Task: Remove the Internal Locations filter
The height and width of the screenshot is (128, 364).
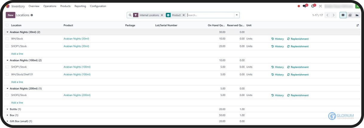Action: [x=162, y=15]
